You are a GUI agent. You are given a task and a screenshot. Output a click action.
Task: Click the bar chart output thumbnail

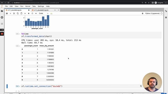[x=36, y=22]
